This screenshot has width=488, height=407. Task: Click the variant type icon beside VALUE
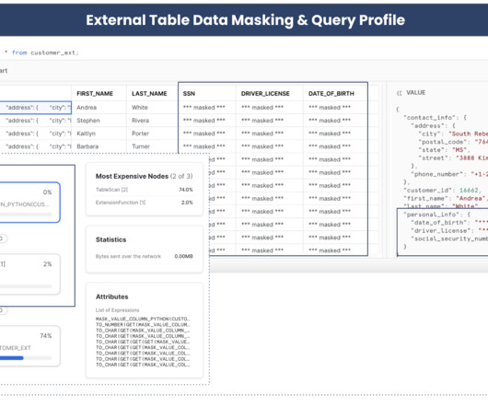click(400, 93)
